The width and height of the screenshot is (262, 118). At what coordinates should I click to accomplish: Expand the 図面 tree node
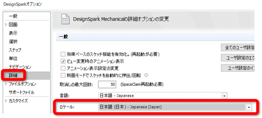[x=6, y=25]
